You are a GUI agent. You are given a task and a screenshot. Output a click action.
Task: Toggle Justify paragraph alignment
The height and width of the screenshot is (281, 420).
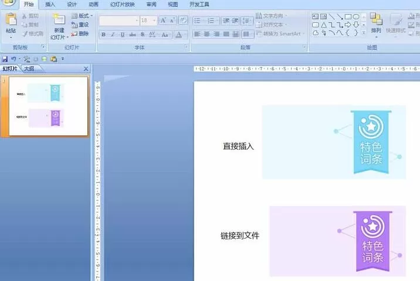[x=226, y=34]
